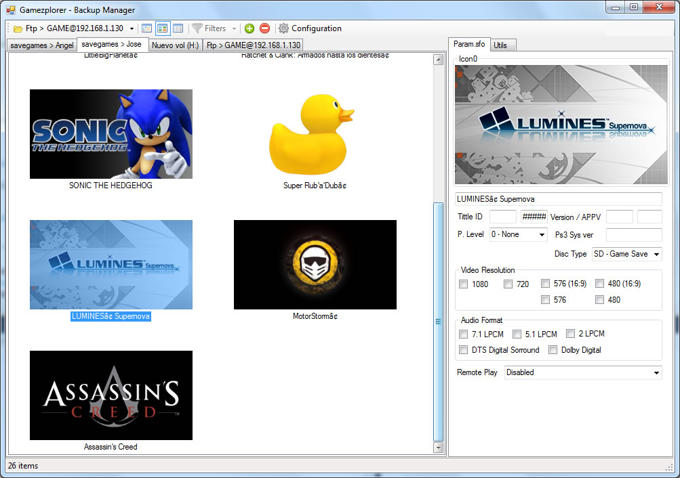
Task: Enable the Dolby Digital checkbox
Action: click(x=553, y=350)
